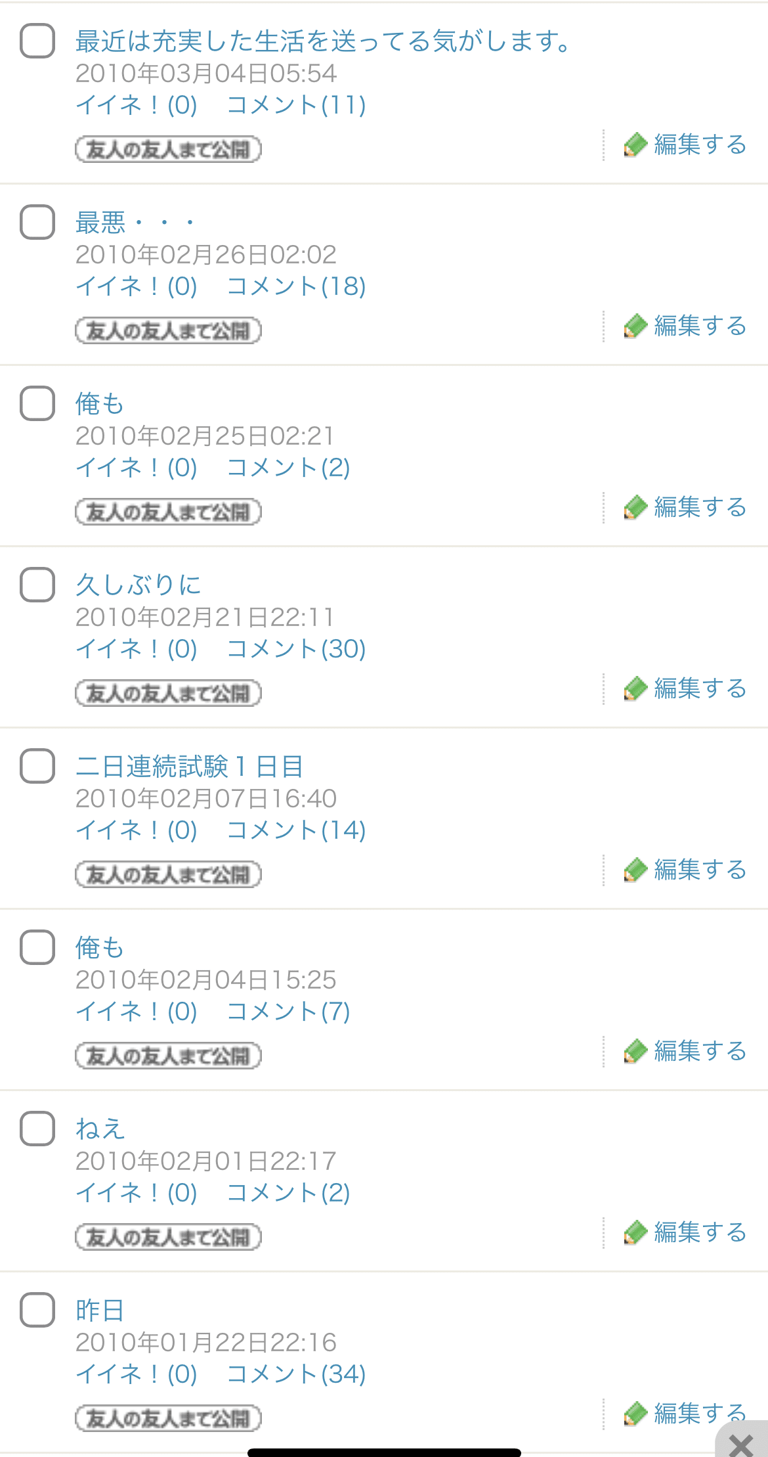Tap 編集する for the 最近は充実した生活 entry
The width and height of the screenshot is (768, 1457).
[698, 145]
